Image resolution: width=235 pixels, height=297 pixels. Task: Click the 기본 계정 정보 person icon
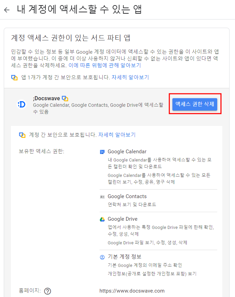click(x=102, y=257)
